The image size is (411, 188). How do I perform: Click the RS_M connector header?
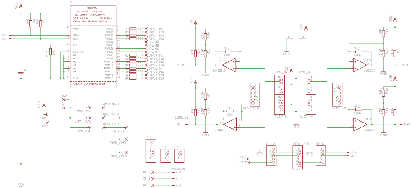[x=320, y=155]
